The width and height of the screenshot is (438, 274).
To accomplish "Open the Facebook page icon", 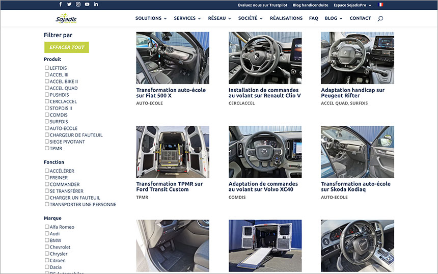I will click(61, 5).
